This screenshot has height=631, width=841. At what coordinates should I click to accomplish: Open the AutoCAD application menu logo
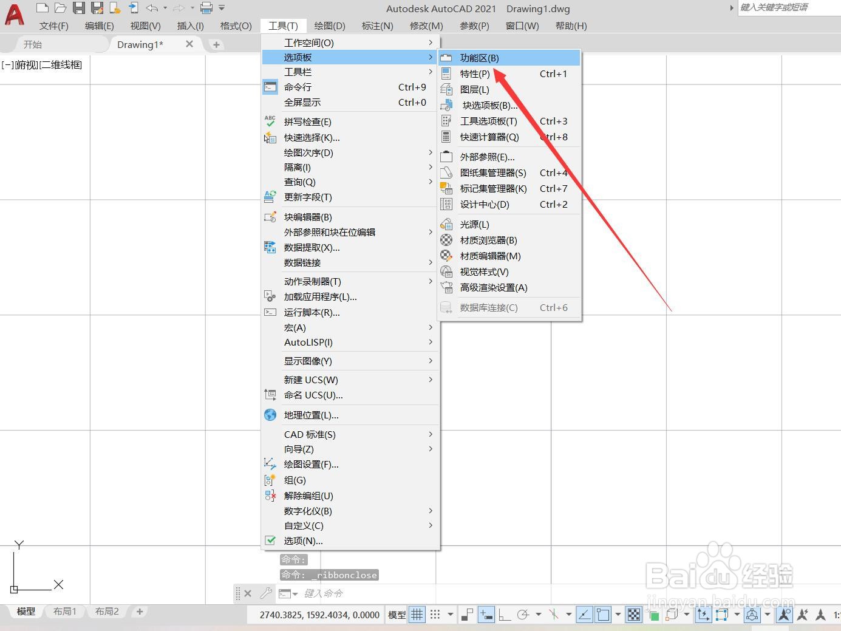(x=15, y=14)
